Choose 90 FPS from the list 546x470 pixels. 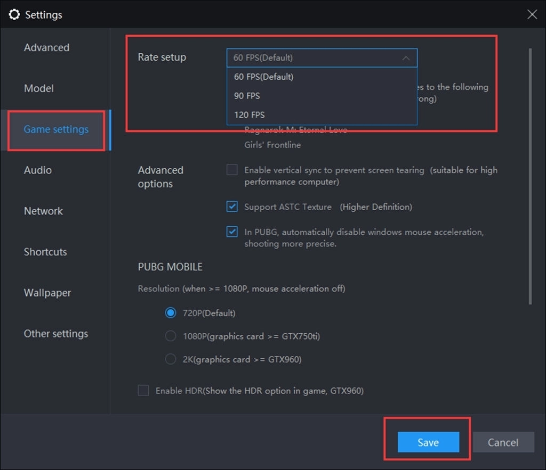[322, 96]
